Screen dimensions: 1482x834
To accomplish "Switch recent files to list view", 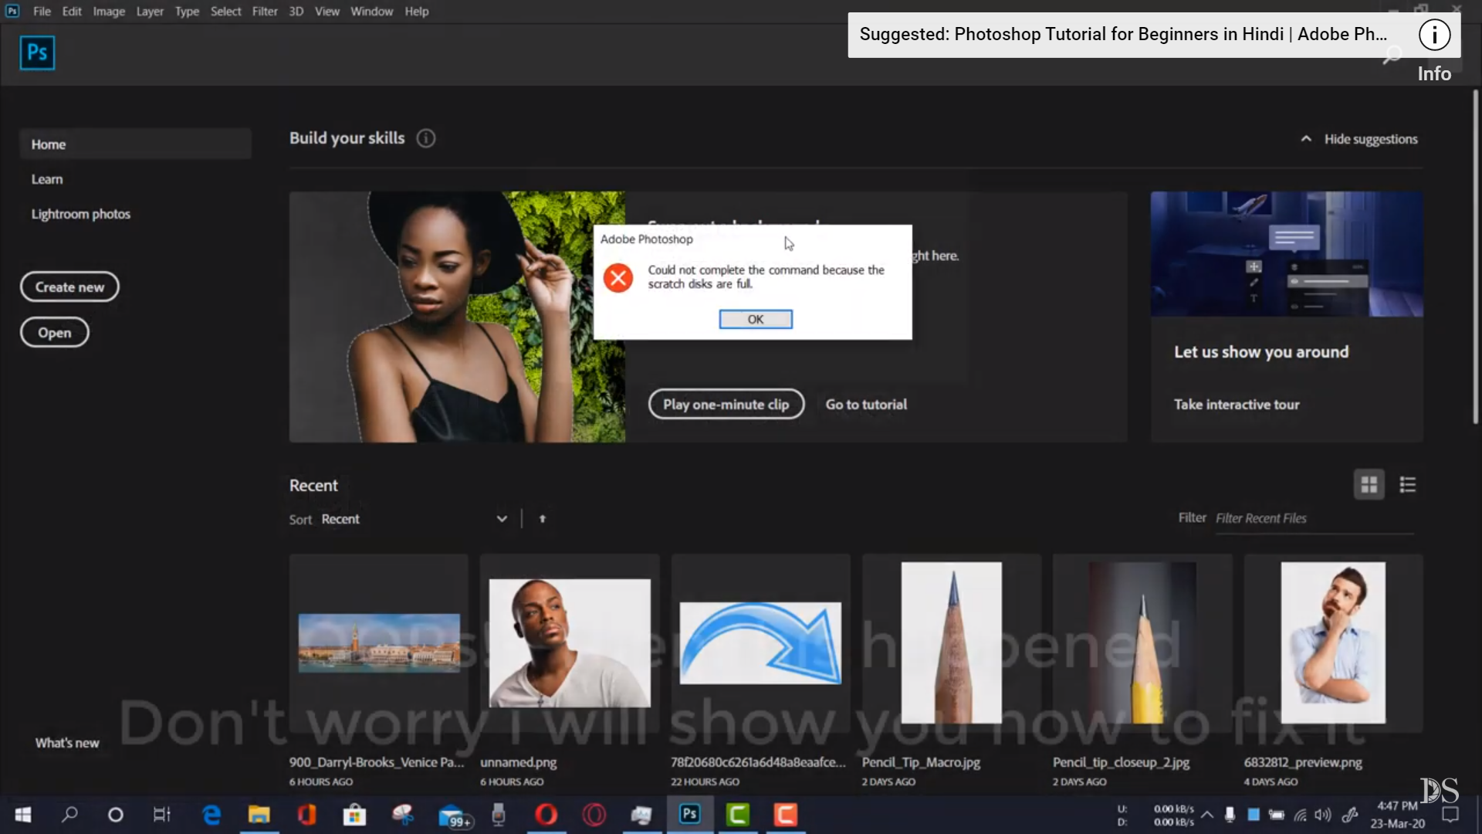I will point(1407,485).
